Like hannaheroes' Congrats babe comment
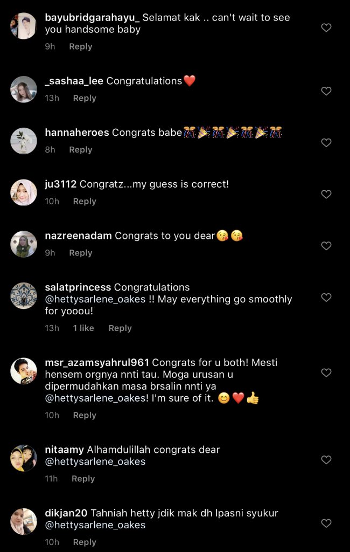The image size is (350, 552). pos(326,143)
